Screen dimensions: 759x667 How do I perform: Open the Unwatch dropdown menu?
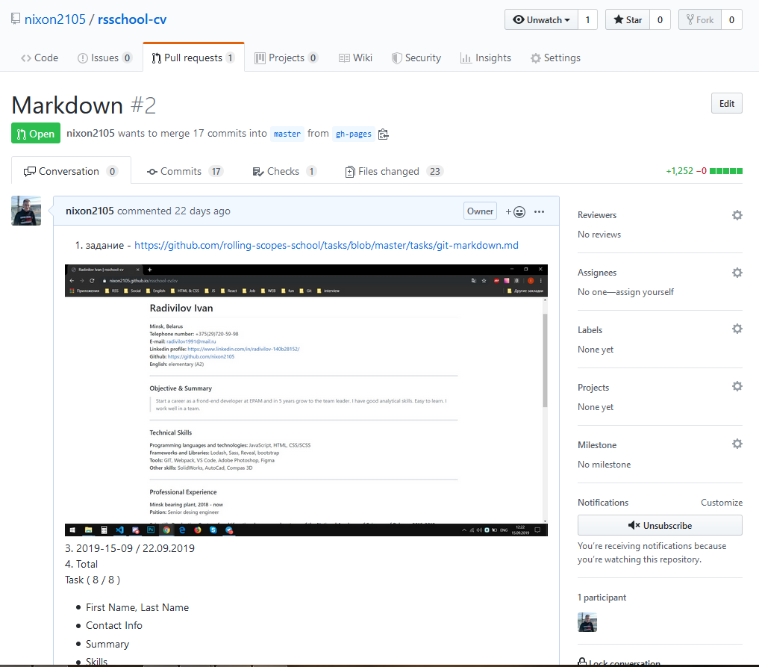[540, 19]
